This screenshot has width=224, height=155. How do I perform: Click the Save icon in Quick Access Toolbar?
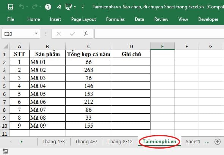11,7
